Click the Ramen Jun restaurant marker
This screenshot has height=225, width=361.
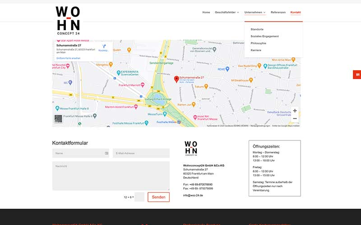[x=194, y=104]
